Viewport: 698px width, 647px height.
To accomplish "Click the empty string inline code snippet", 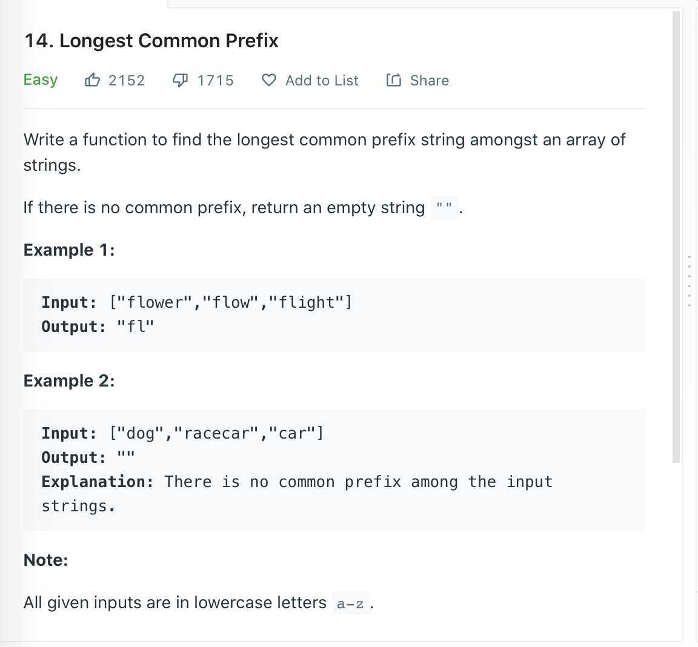I will (x=444, y=207).
